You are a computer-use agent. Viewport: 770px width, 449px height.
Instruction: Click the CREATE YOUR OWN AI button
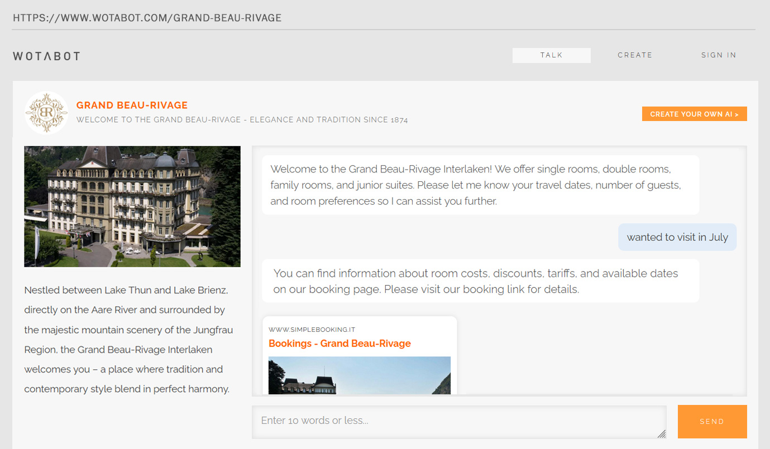(x=694, y=114)
